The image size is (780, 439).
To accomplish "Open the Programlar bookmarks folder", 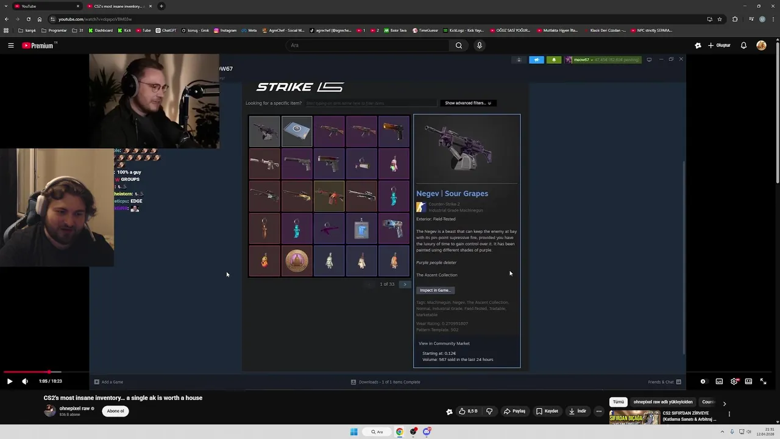I will 54,30.
